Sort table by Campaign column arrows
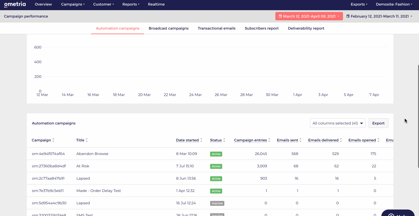Viewport: 419px width, 216px height. point(53,140)
